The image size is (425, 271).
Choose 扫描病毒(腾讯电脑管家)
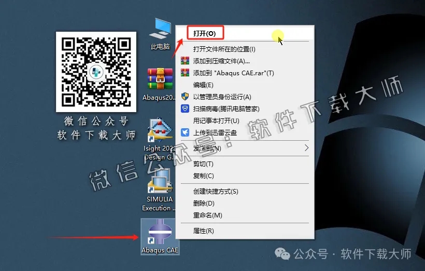245,109
